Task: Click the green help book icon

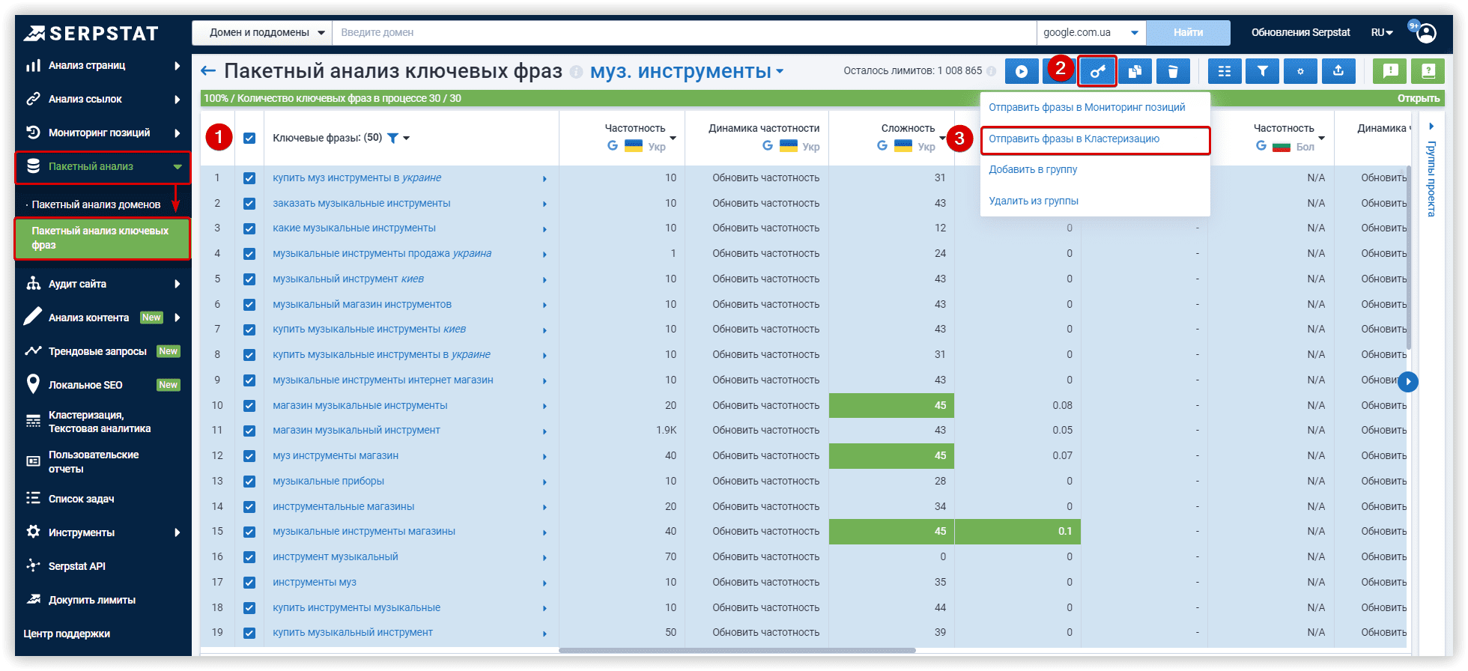Action: (1428, 72)
